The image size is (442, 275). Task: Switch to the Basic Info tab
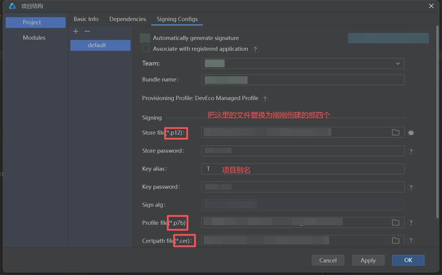tap(86, 19)
